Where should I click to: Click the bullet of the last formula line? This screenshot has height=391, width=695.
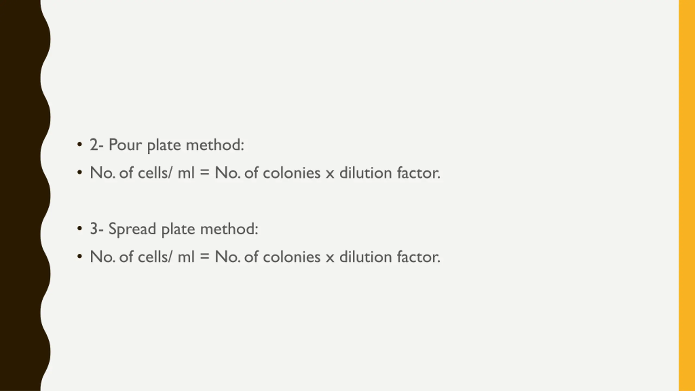point(79,256)
